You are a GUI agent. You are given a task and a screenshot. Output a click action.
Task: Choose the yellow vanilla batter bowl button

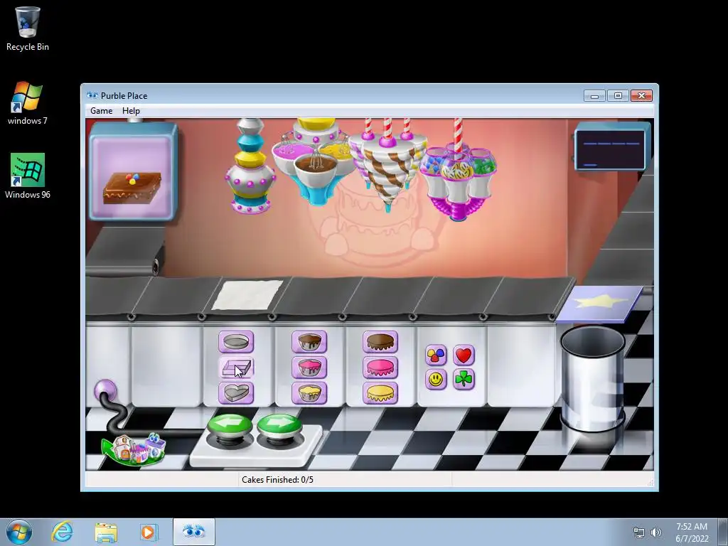309,392
